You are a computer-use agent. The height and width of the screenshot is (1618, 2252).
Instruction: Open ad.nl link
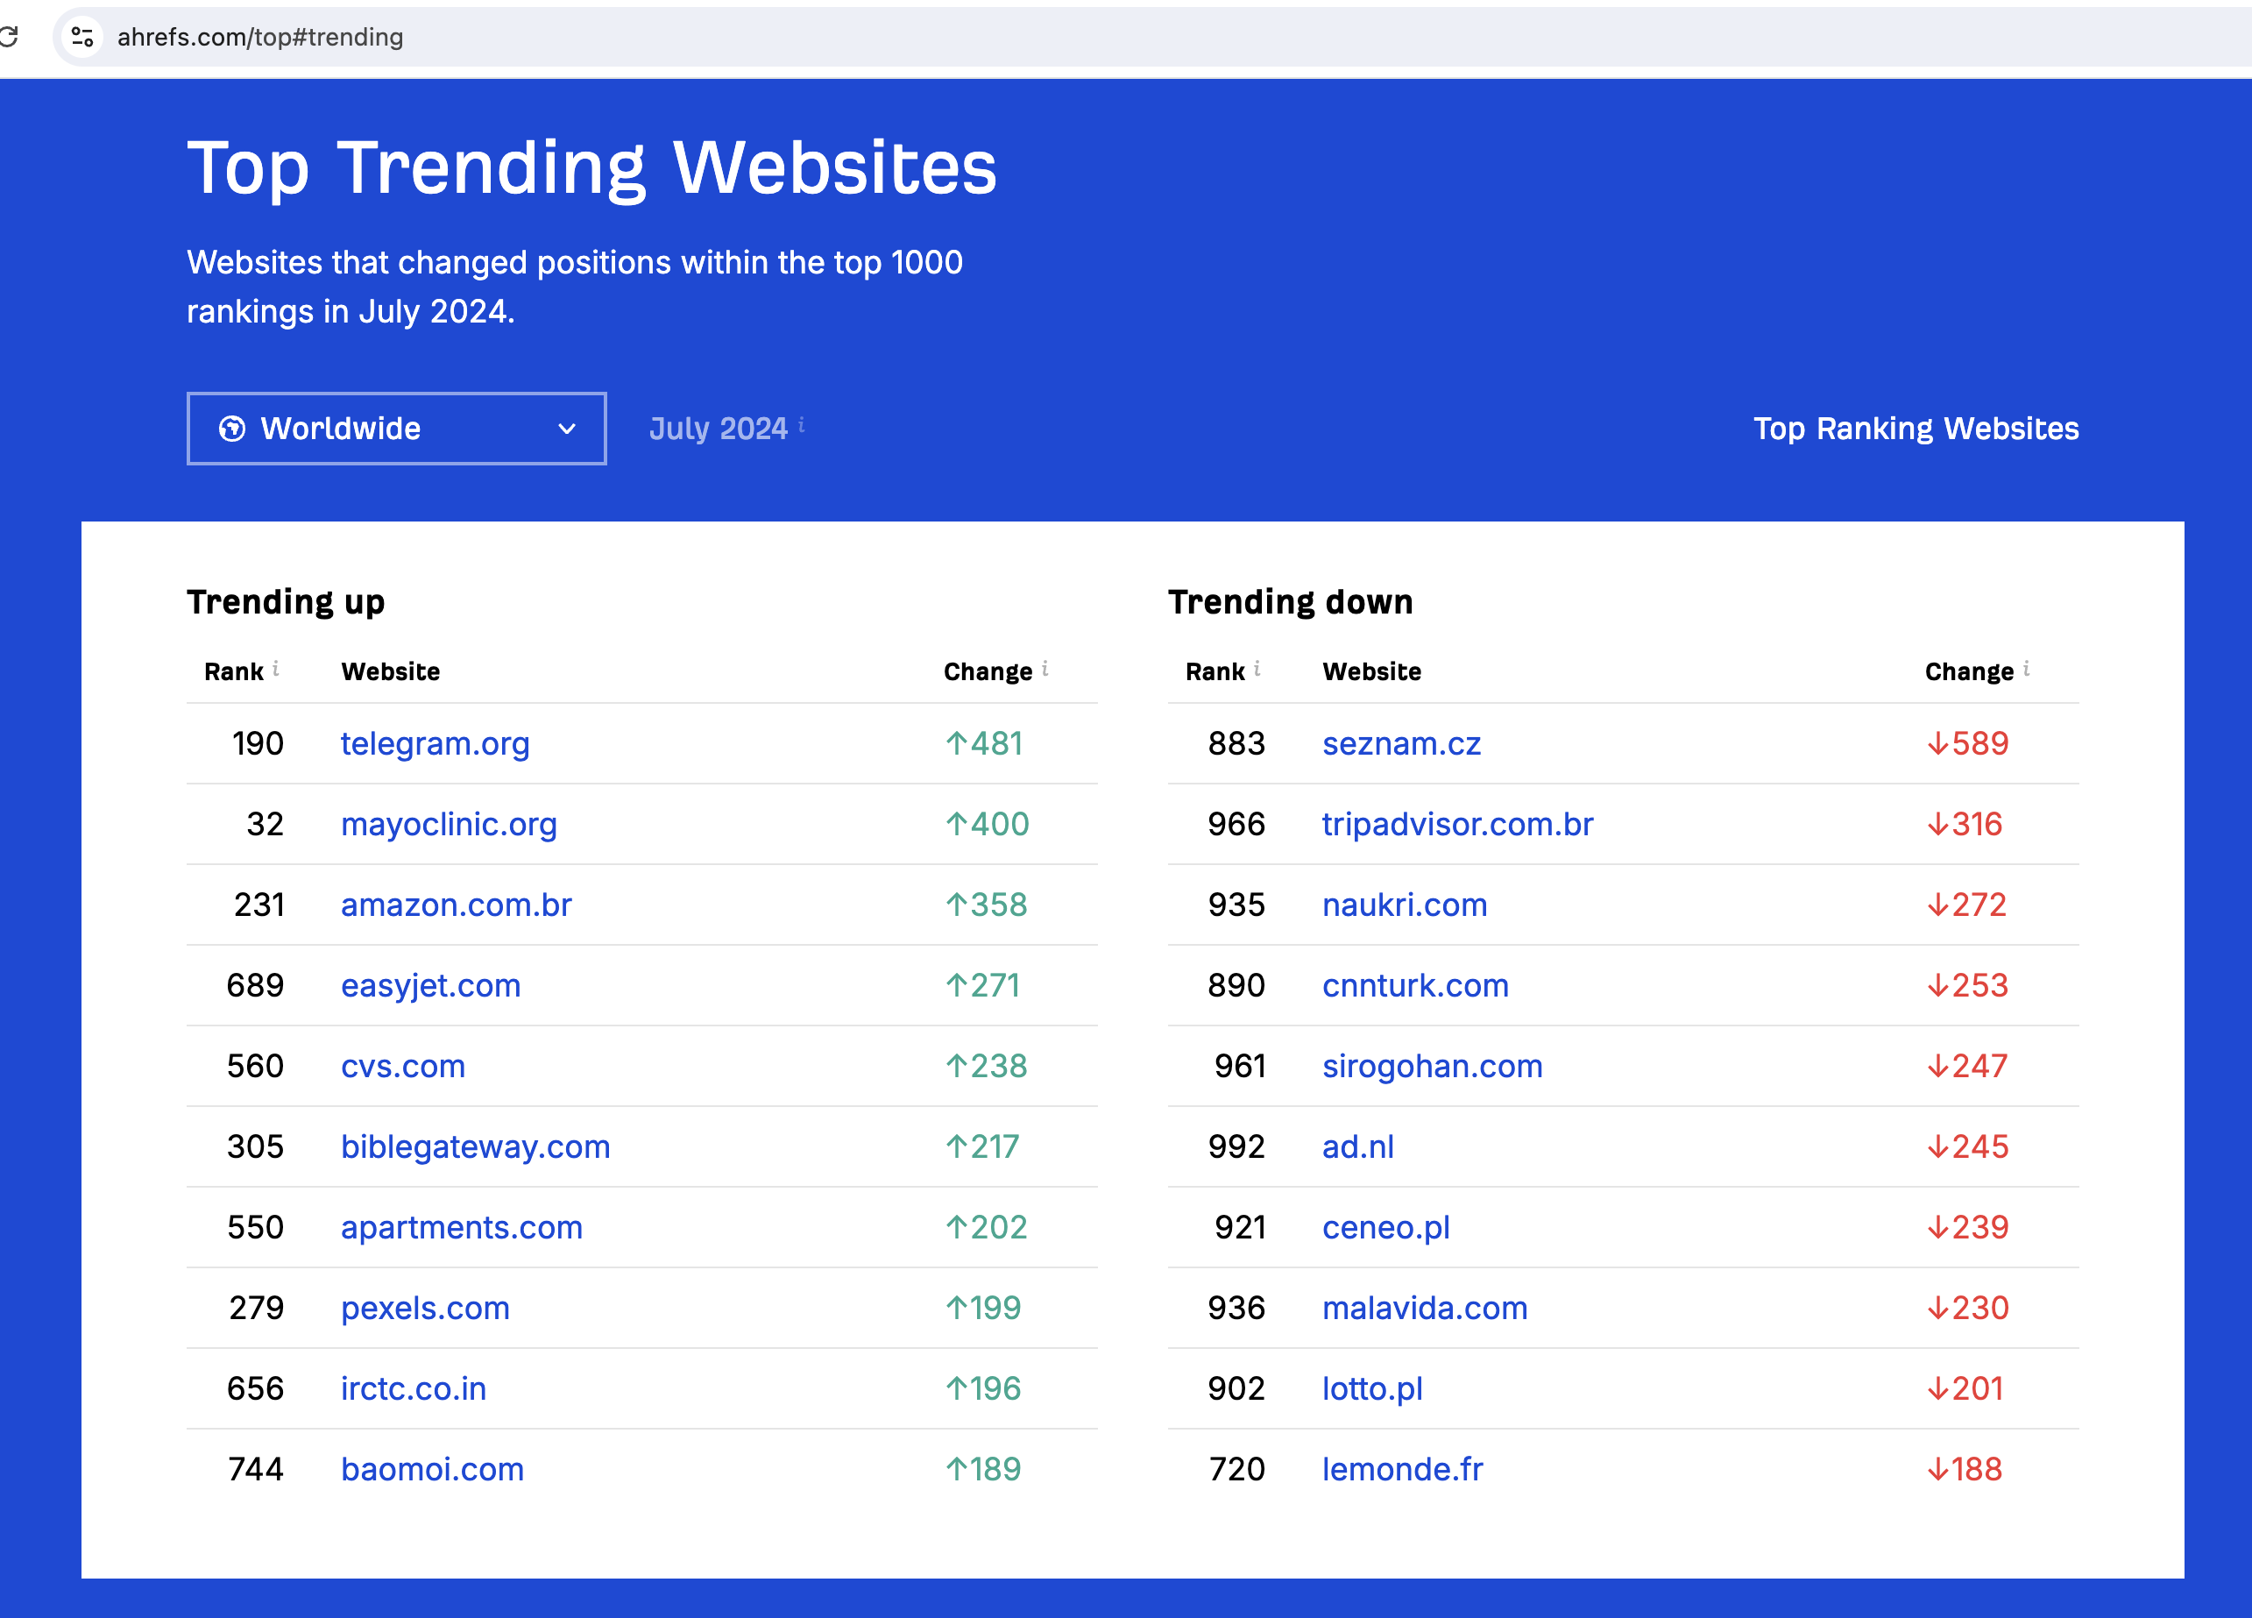click(x=1357, y=1146)
